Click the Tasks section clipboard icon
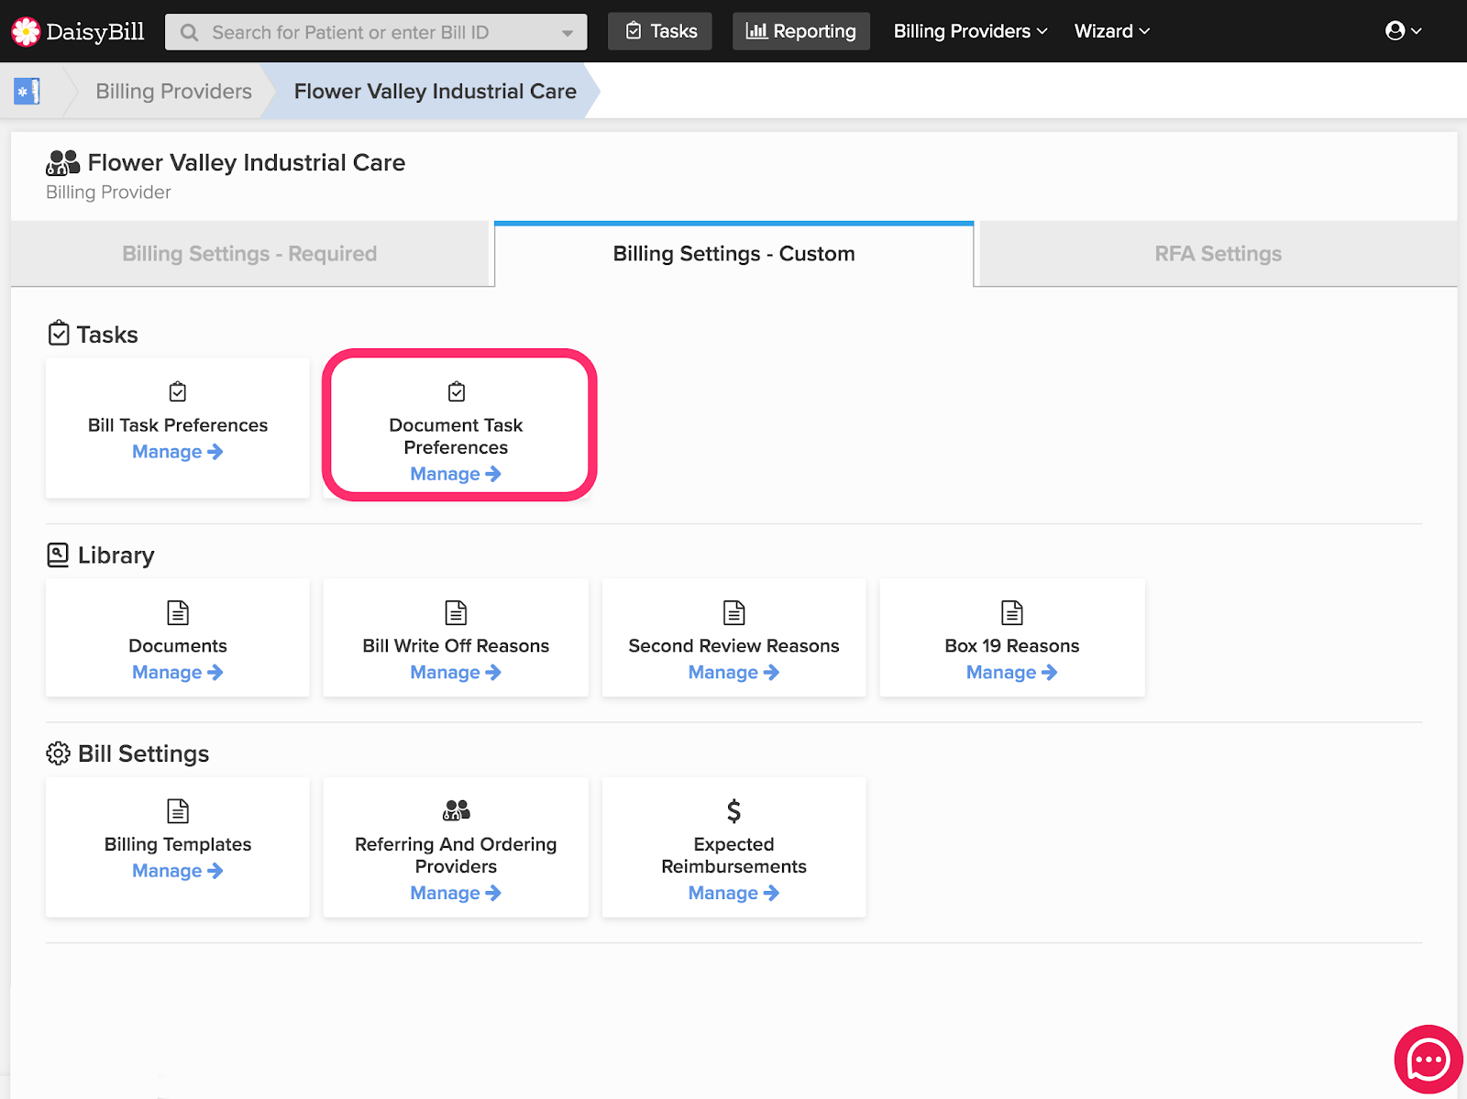The width and height of the screenshot is (1467, 1099). 59,333
